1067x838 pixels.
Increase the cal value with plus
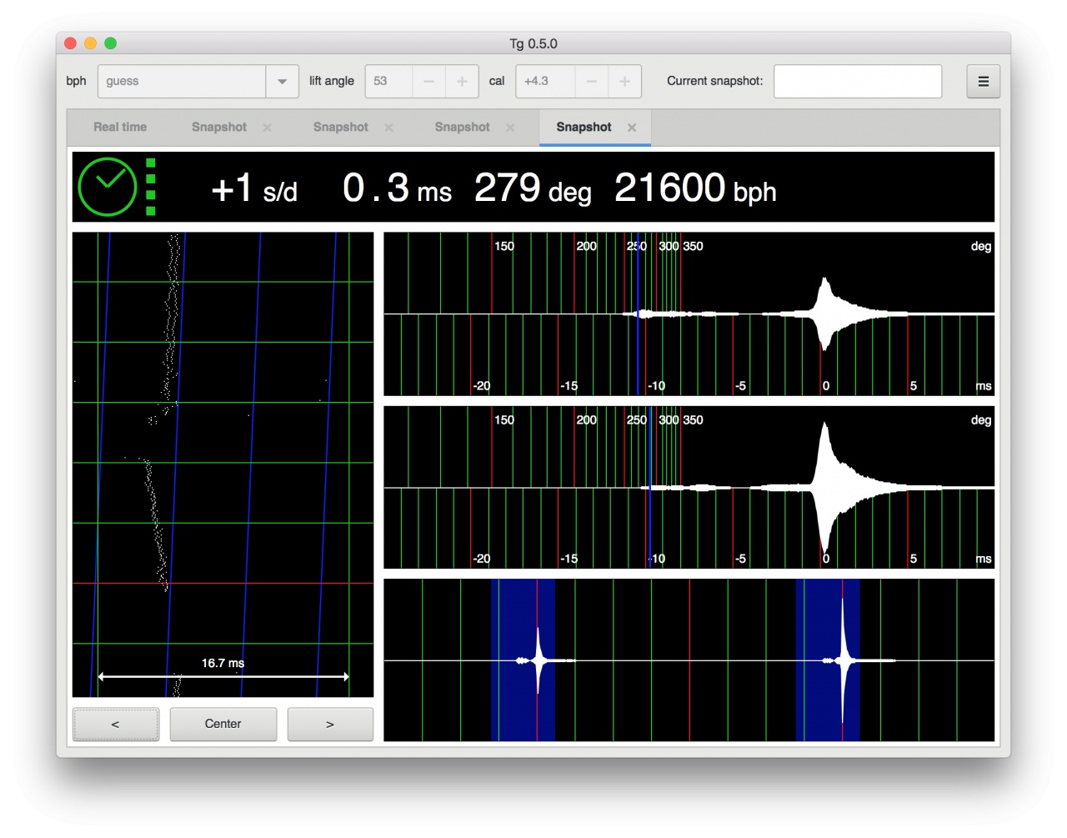(624, 82)
